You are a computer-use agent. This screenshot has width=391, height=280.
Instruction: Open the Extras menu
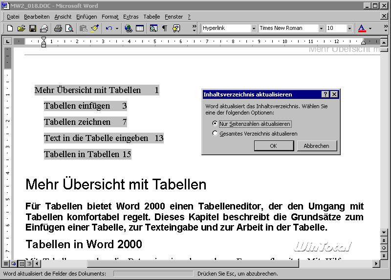(130, 17)
